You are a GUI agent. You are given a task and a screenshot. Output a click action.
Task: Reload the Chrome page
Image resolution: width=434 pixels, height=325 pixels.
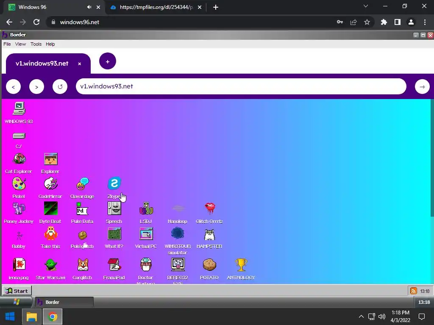click(36, 22)
